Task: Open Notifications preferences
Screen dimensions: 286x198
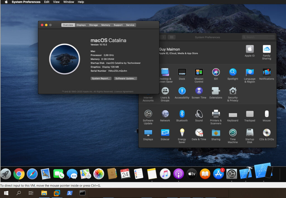Action: click(266, 74)
